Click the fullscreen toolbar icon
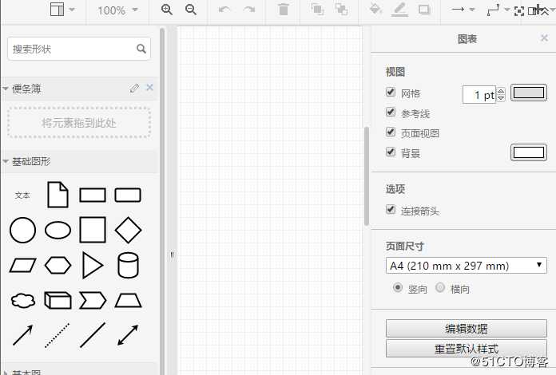This screenshot has height=375, width=556. (519, 11)
